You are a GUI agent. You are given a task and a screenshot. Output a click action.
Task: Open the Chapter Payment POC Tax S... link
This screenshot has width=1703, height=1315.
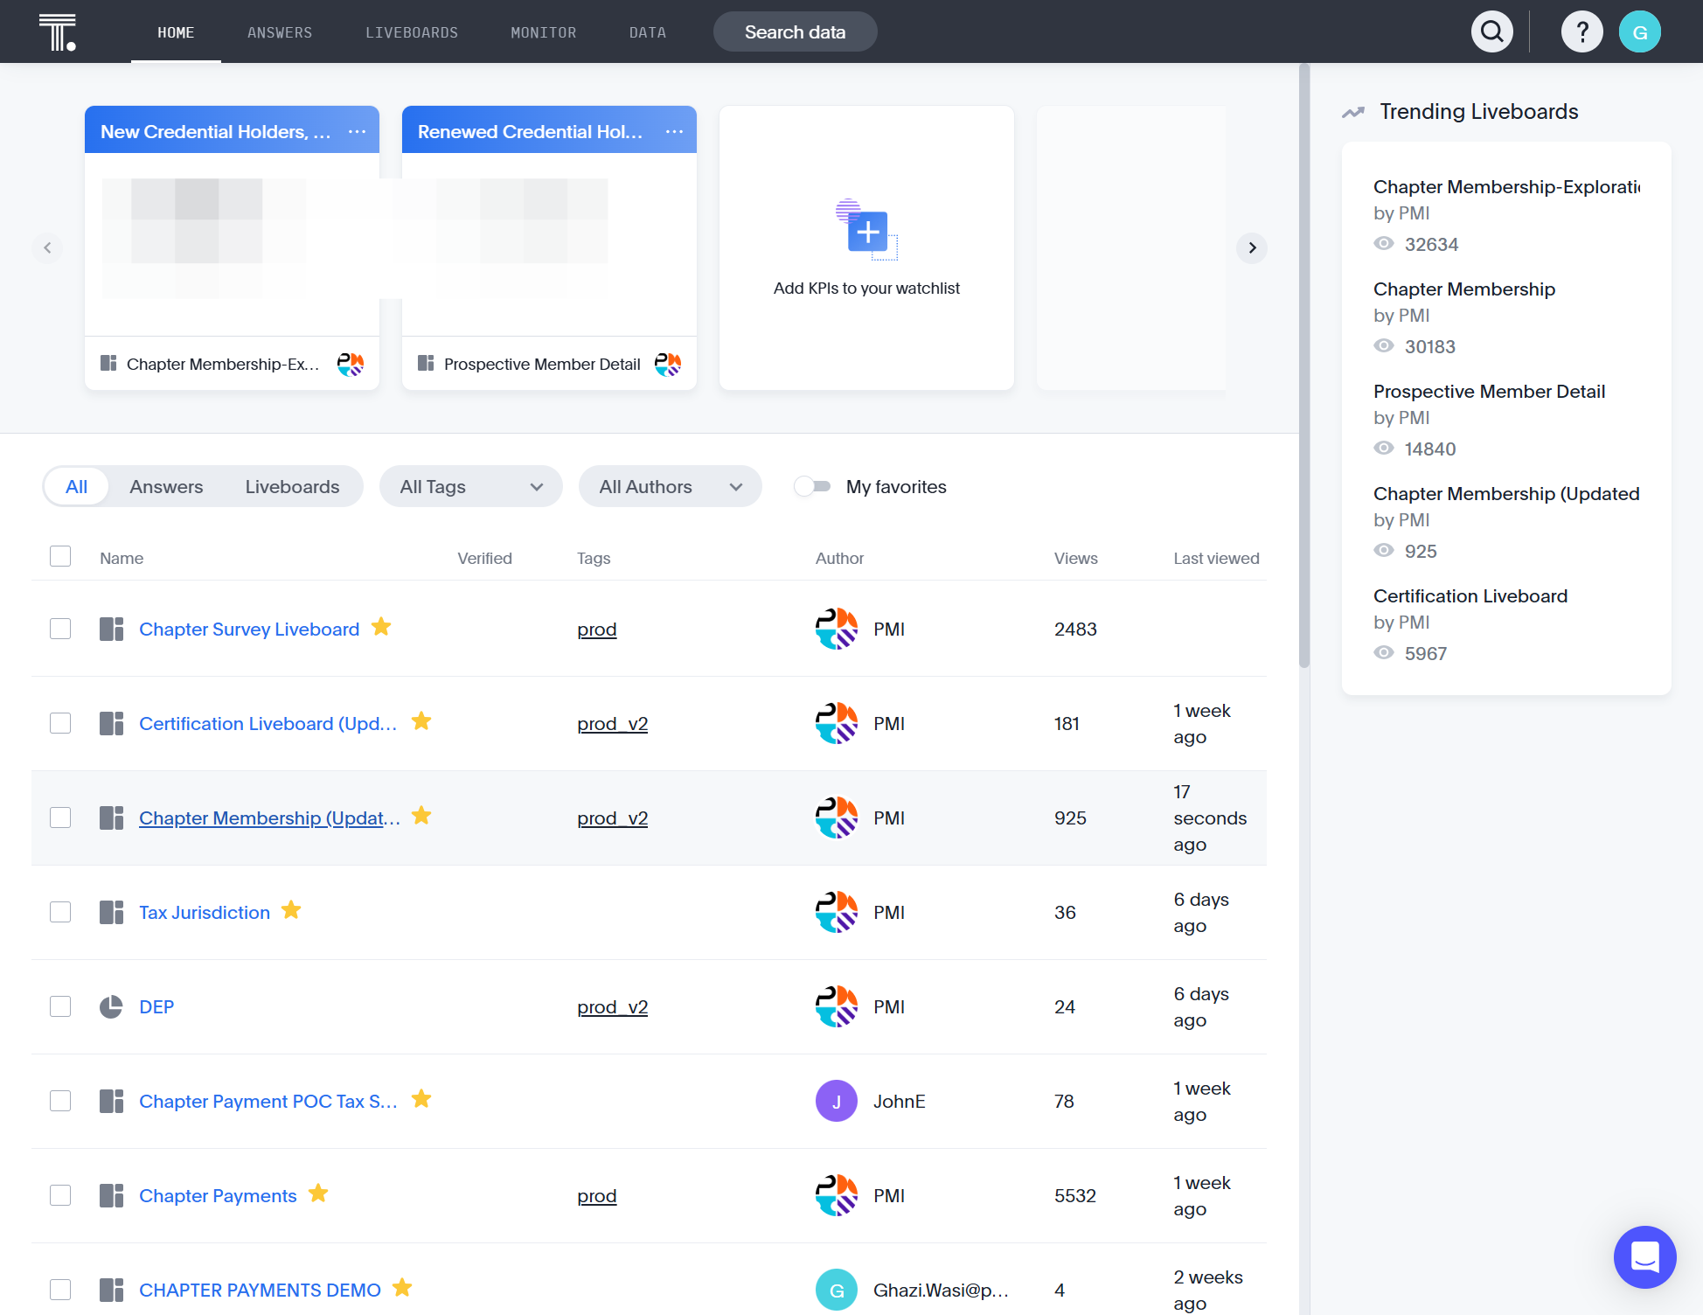coord(268,1102)
